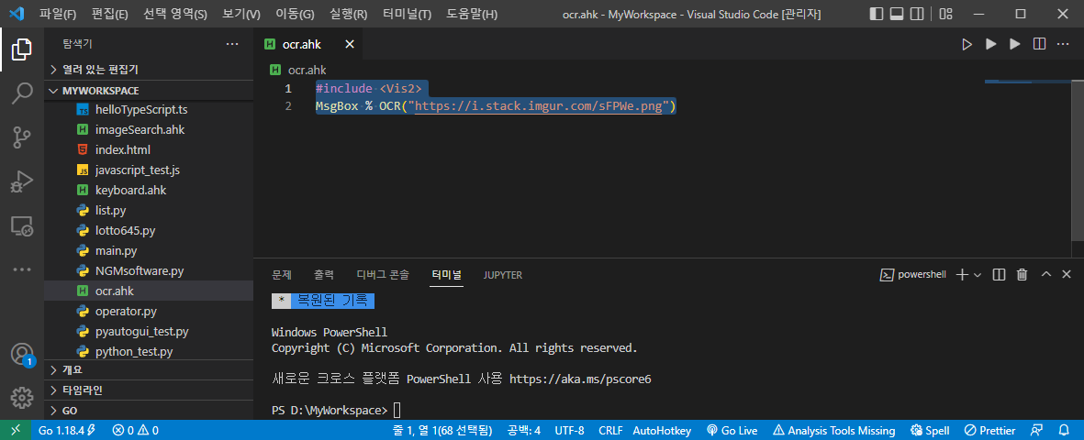Open the 선택 영역(S) menu
The width and height of the screenshot is (1084, 440).
(175, 14)
